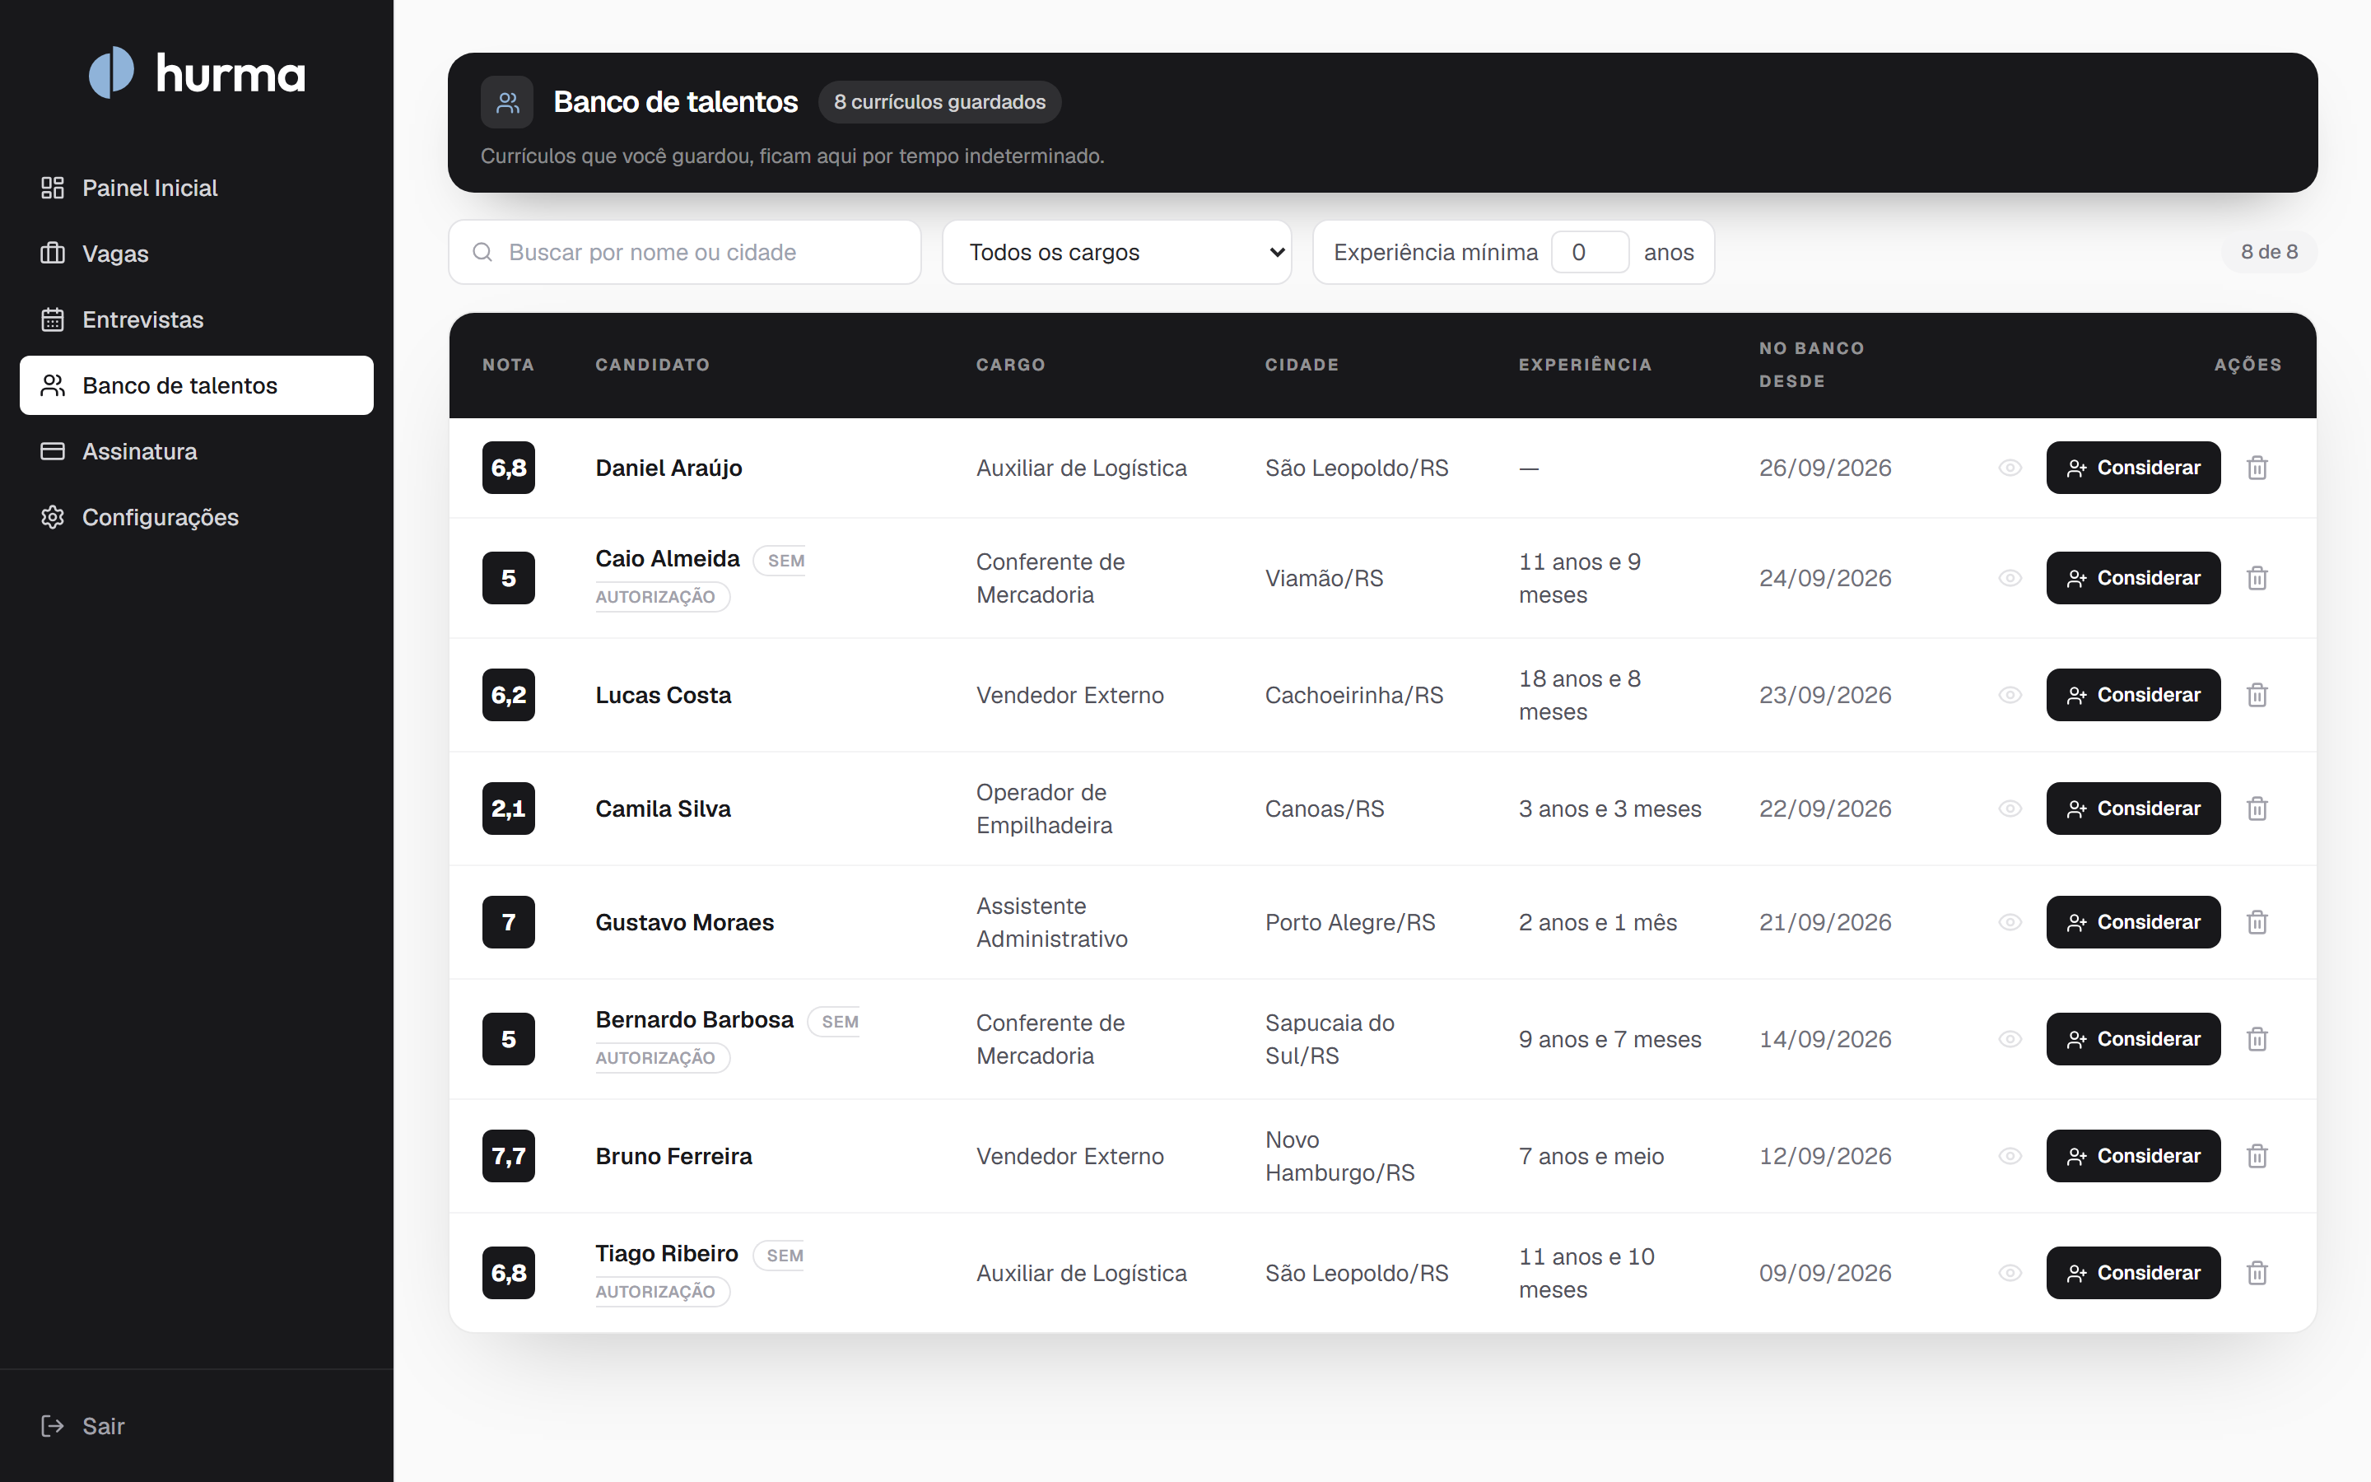Click Considerar for Bruno Ferreira
Screen dimensions: 2371x1482
[x=2133, y=1156]
